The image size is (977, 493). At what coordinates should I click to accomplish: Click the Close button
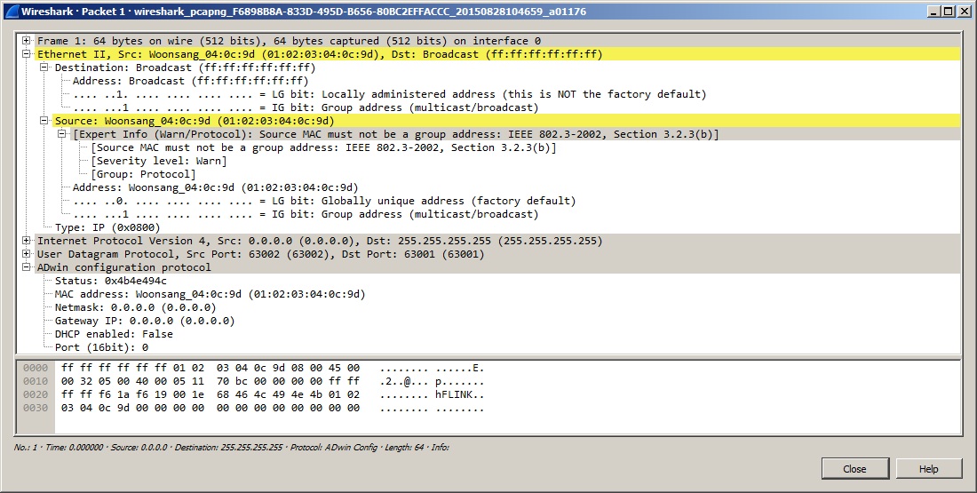pos(854,469)
